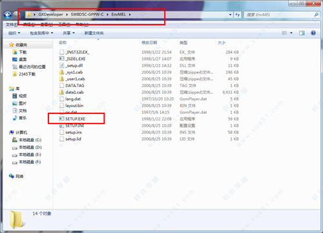Open the recent pages dropdown beside Forward

[23, 15]
